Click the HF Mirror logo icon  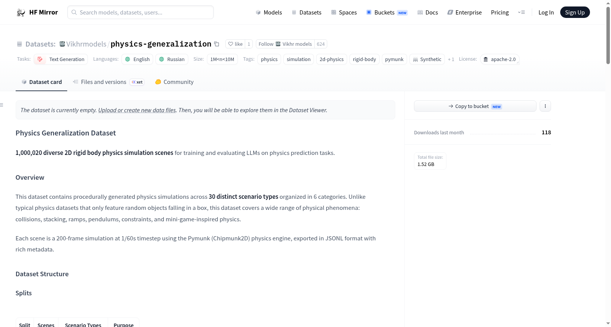coord(21,12)
